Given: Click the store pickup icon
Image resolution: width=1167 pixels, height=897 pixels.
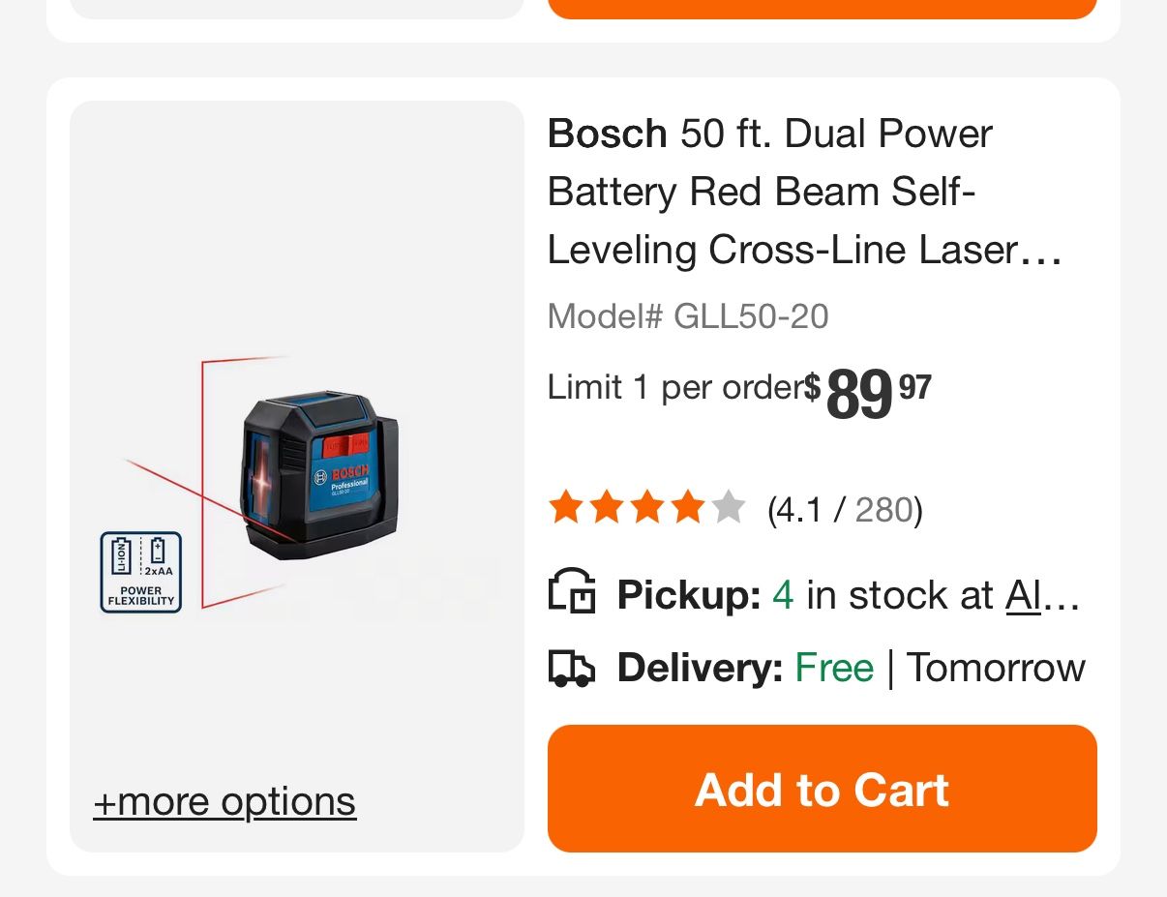Looking at the screenshot, I should (572, 591).
